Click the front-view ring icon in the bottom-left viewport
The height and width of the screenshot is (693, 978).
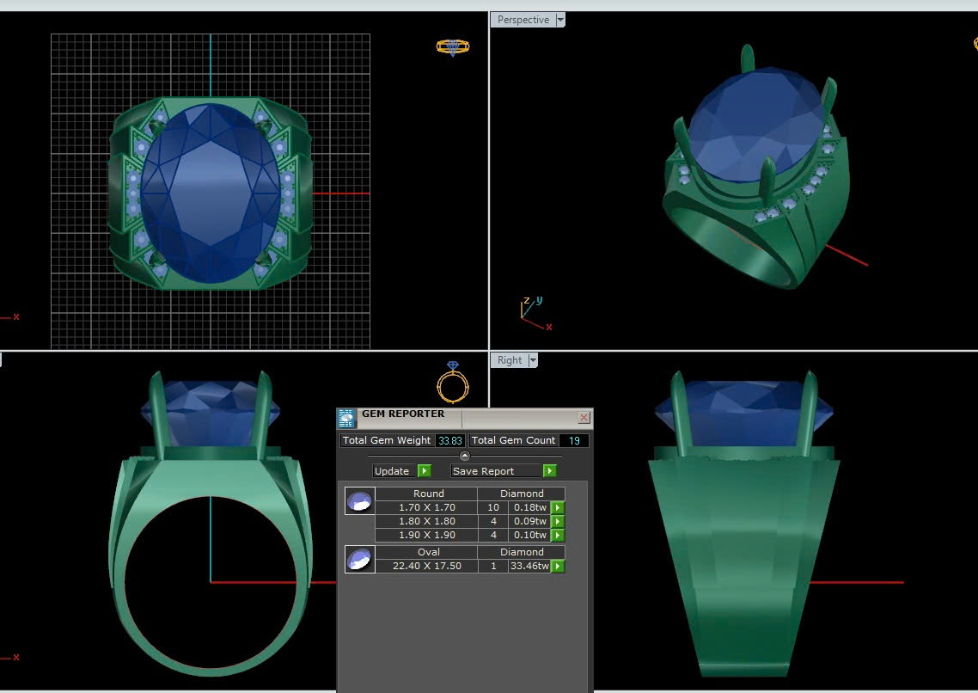(x=453, y=382)
